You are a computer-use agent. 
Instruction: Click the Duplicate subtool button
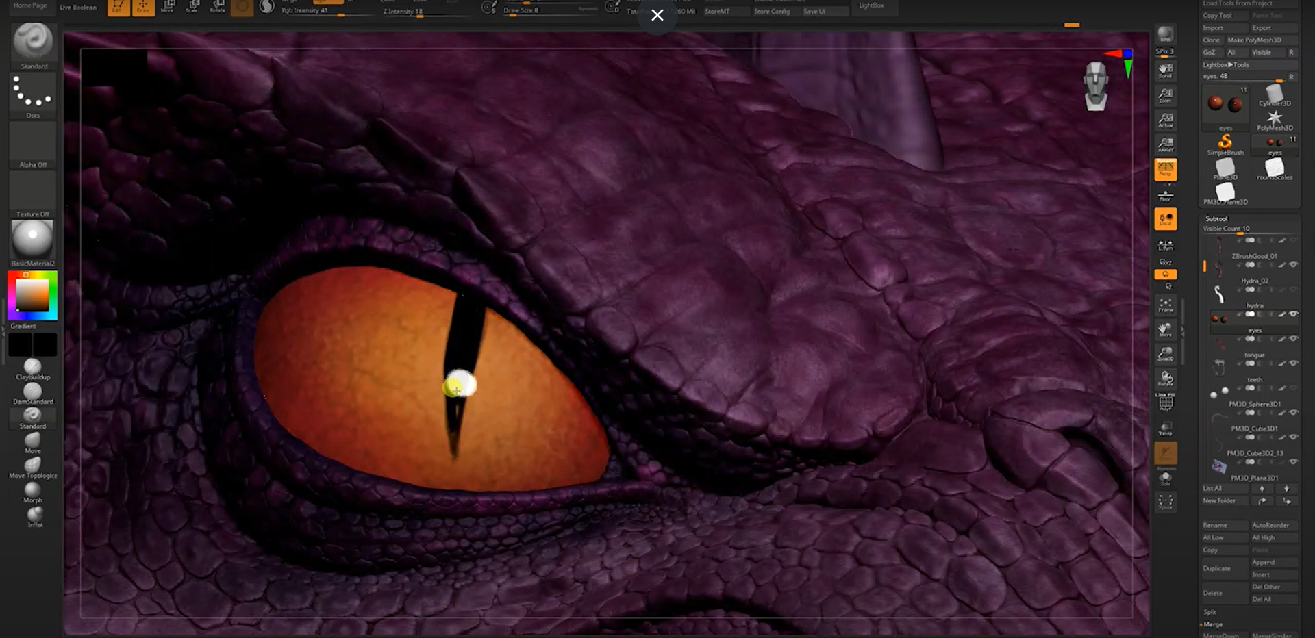tap(1216, 568)
